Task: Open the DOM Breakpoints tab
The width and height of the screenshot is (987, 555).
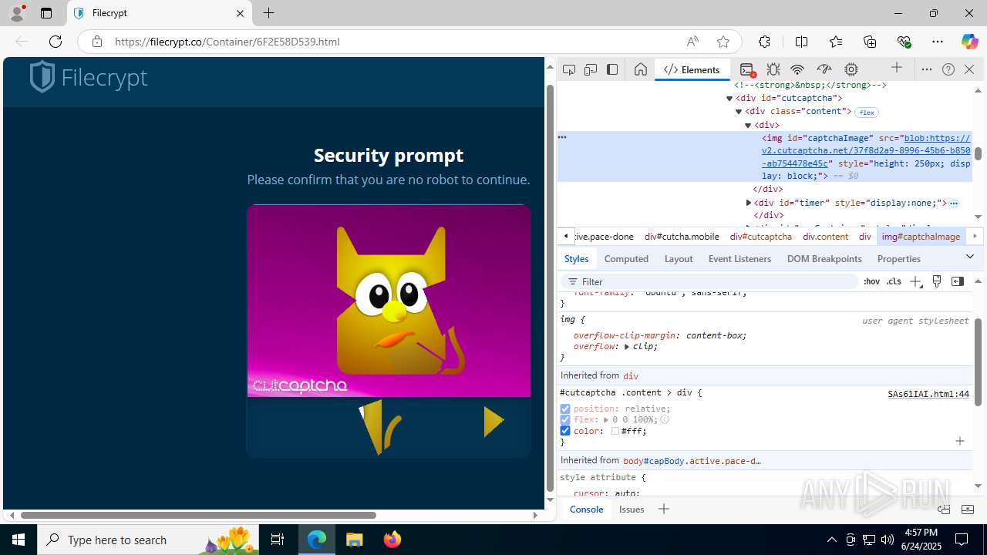Action: 824,259
